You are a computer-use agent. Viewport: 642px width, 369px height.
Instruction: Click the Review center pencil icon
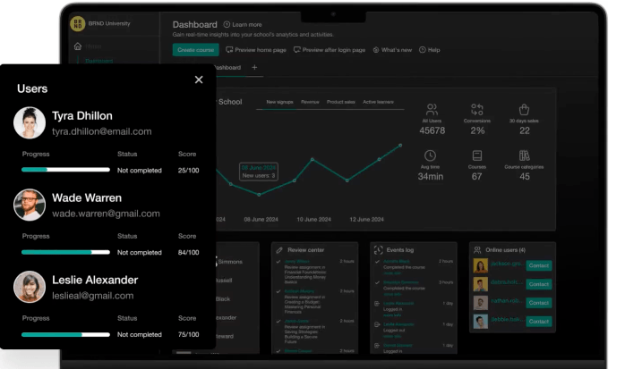click(279, 250)
